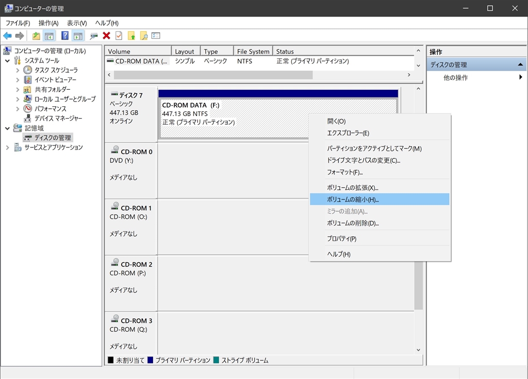Click the volume list horizontal scrollbar
This screenshot has height=379, width=528.
point(213,75)
